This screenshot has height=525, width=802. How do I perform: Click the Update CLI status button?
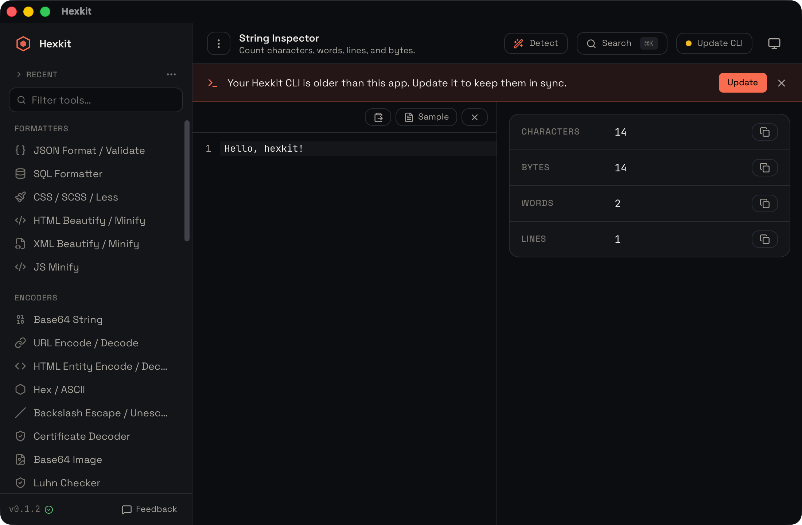click(714, 43)
